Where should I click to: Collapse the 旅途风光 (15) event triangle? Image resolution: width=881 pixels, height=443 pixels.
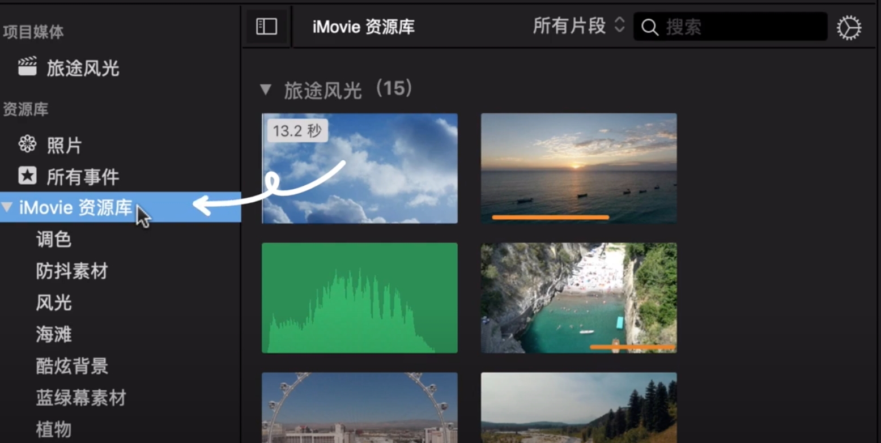pos(265,90)
